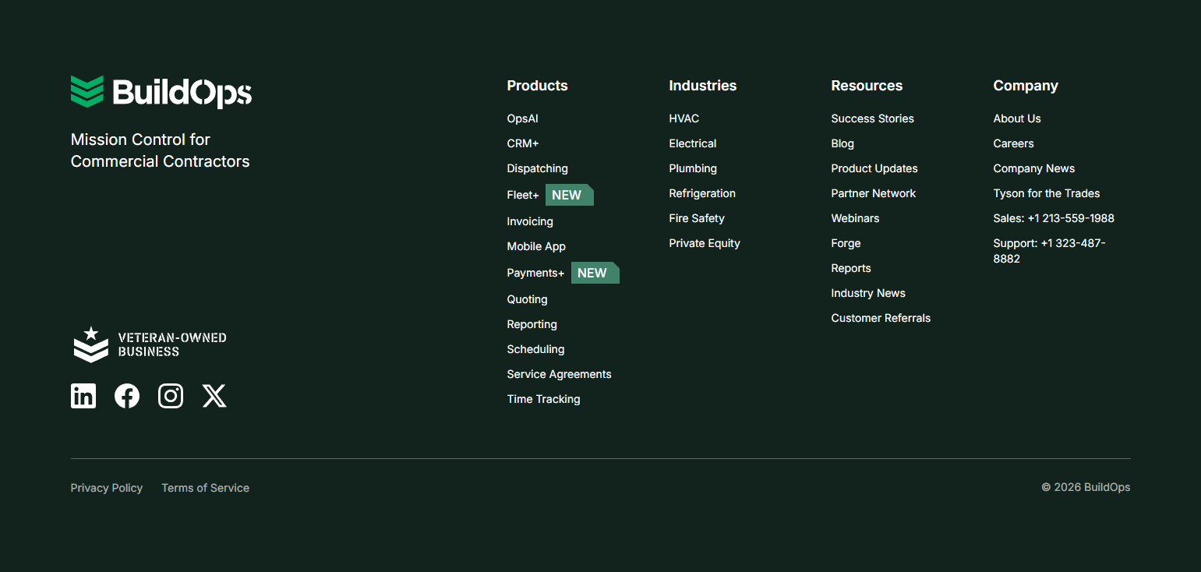Open the OpsAI product page
Image resolution: width=1201 pixels, height=572 pixels.
[x=522, y=118]
